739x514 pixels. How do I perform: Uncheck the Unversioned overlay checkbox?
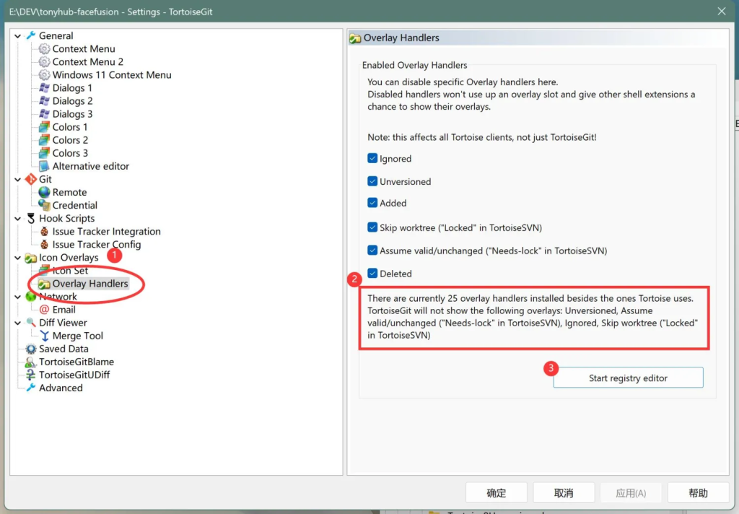[372, 181]
